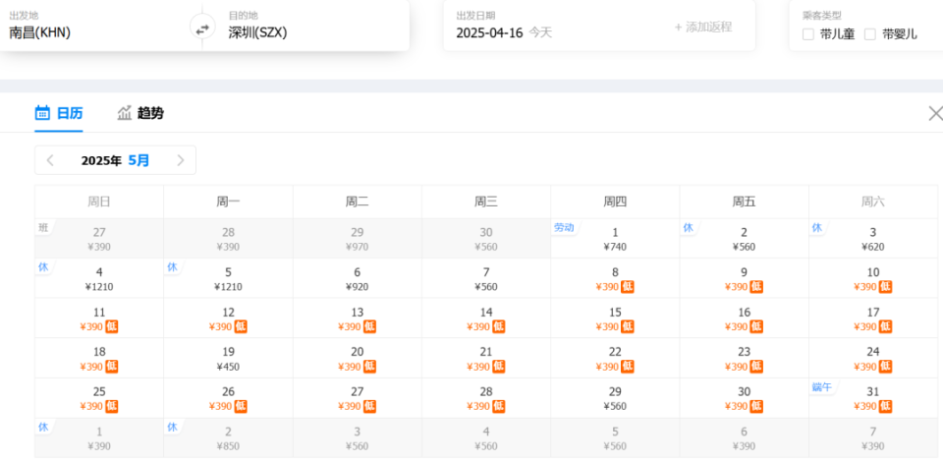Select May 23 low-price date
Image resolution: width=943 pixels, height=463 pixels.
(x=744, y=358)
